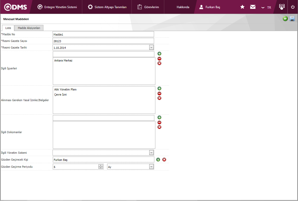Select reviewer with green down-arrow icon
The height and width of the screenshot is (201, 298).
[x=158, y=160]
